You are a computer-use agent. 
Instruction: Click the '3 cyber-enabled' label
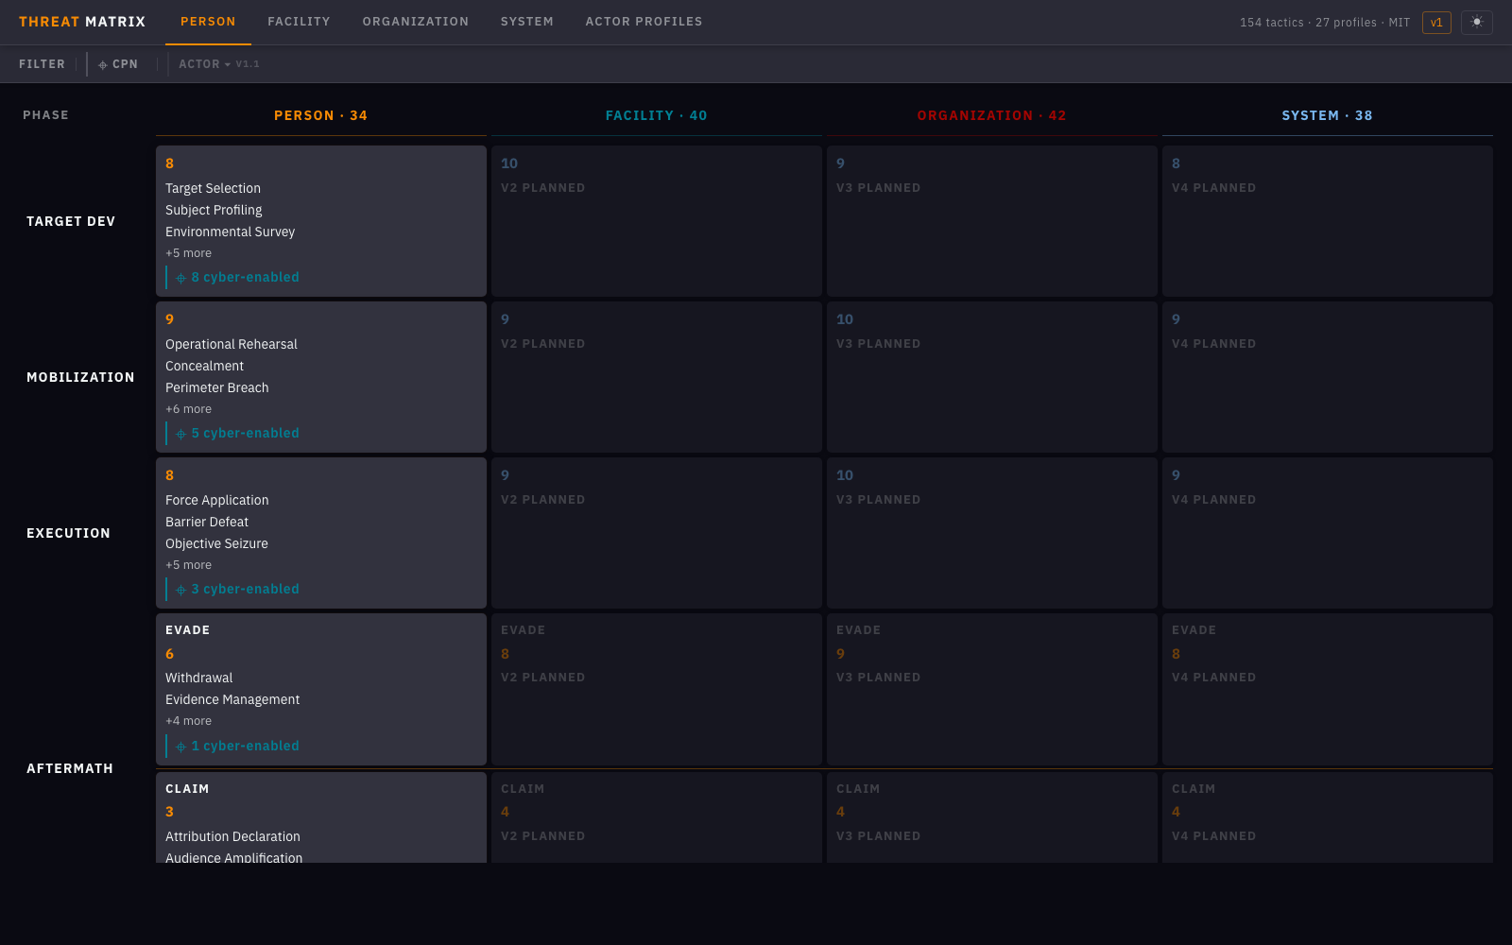245,589
